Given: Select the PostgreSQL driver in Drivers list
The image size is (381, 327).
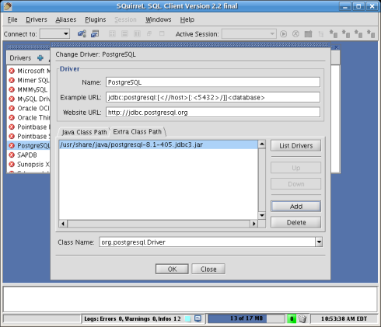Looking at the screenshot, I should (x=29, y=145).
